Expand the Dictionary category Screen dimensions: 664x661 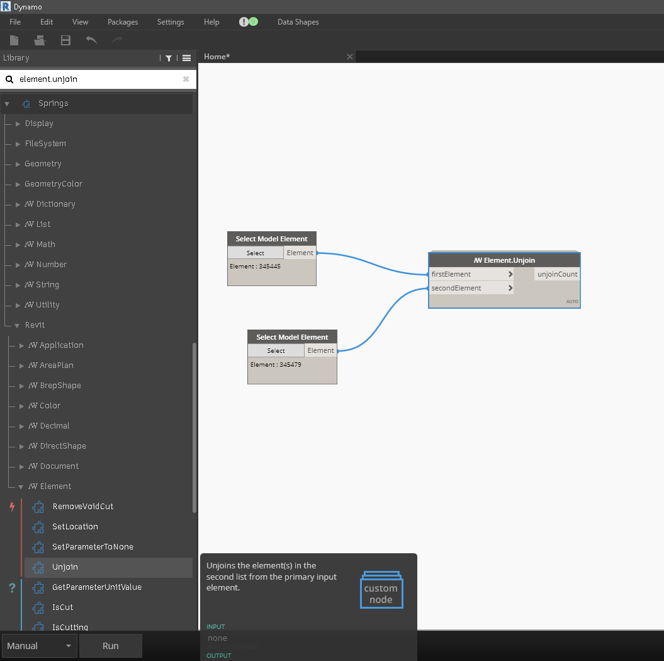18,204
